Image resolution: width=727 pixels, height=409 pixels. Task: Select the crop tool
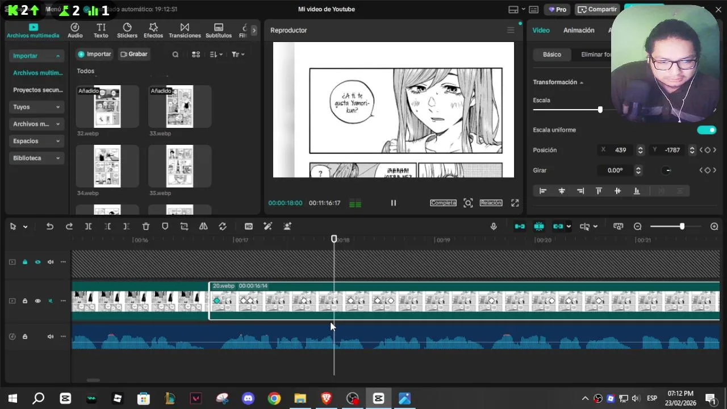point(184,226)
